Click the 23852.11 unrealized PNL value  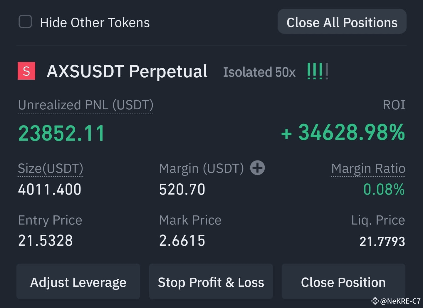pyautogui.click(x=61, y=133)
